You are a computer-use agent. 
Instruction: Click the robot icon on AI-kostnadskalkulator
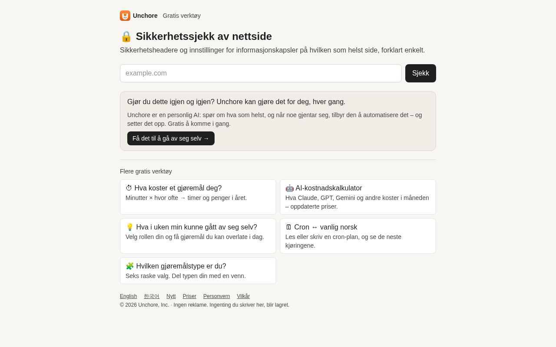coord(289,188)
